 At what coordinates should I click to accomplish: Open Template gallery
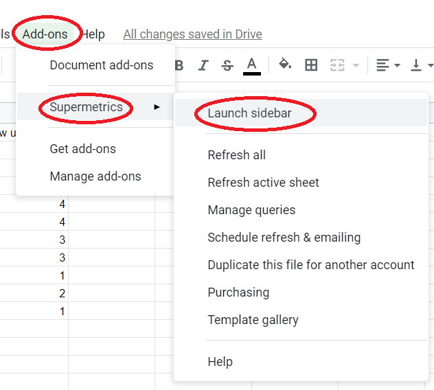[x=301, y=320]
